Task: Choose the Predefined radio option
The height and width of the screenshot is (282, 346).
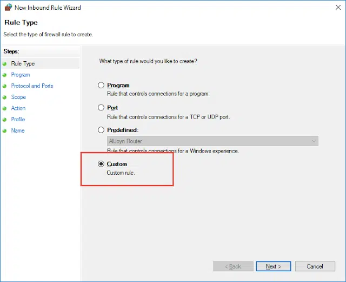Action: click(x=101, y=130)
